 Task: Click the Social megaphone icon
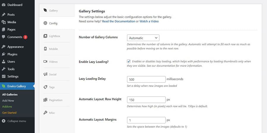tap(45, 74)
